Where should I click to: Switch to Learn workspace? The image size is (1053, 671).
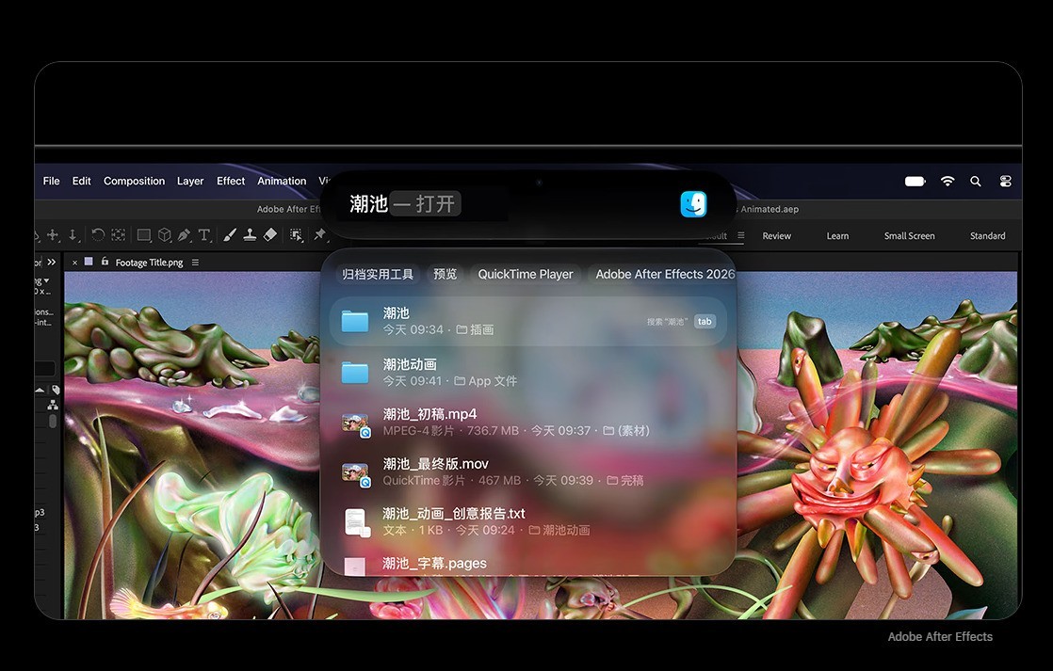[837, 236]
